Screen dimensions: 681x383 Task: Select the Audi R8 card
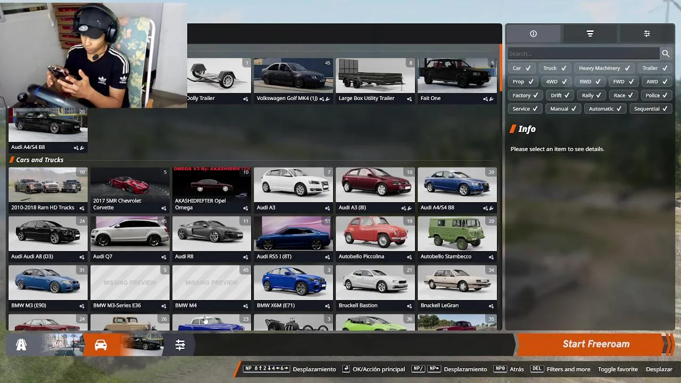[x=211, y=239]
